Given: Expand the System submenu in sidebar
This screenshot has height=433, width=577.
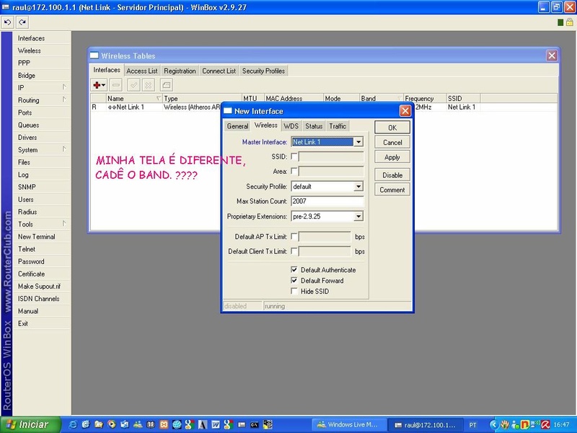Looking at the screenshot, I should (x=64, y=149).
